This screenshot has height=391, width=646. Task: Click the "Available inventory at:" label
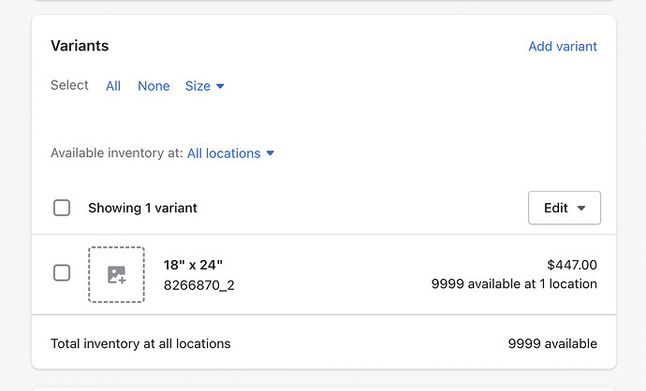(116, 153)
